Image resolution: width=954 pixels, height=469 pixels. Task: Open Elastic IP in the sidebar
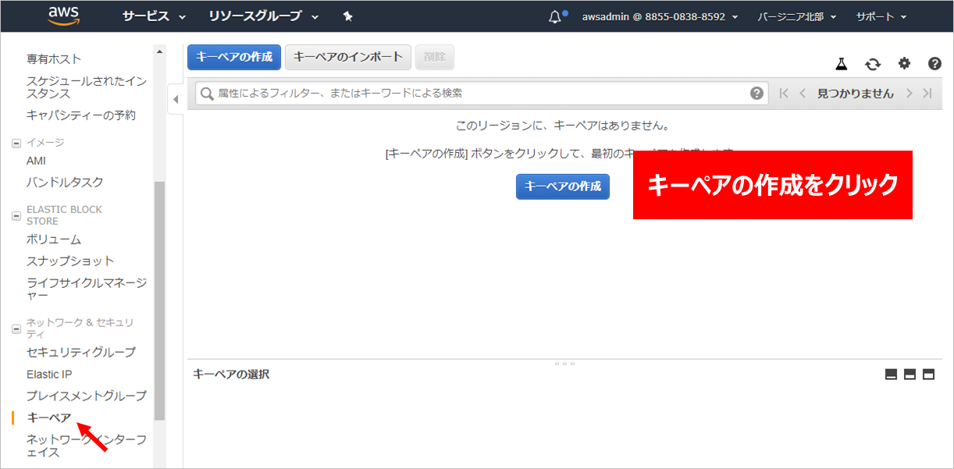point(49,374)
